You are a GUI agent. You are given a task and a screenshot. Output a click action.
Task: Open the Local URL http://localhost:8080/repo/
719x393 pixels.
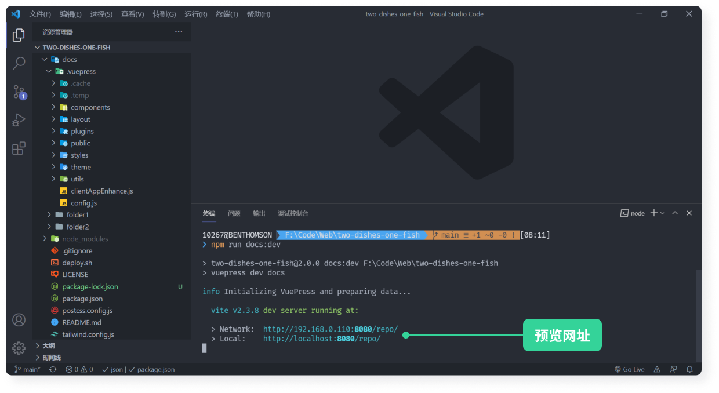(x=322, y=339)
